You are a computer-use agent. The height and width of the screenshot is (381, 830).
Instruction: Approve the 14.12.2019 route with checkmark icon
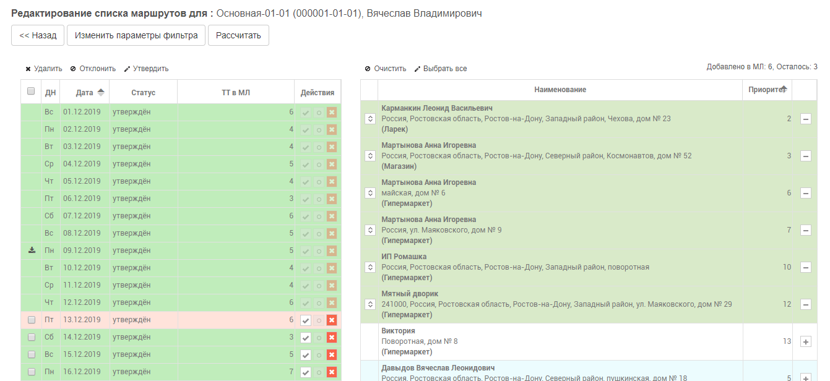pyautogui.click(x=306, y=338)
